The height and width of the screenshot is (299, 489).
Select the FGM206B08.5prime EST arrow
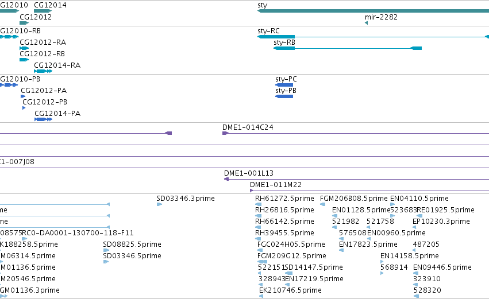point(322,204)
